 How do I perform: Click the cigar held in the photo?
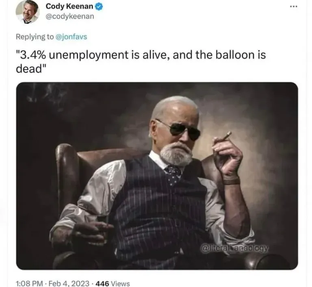226,136
